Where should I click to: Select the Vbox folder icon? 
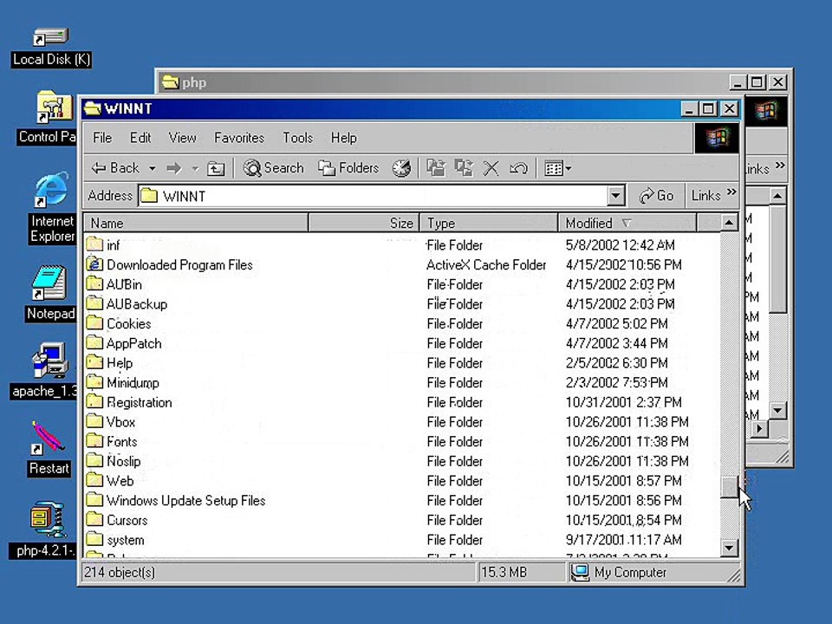click(x=95, y=421)
